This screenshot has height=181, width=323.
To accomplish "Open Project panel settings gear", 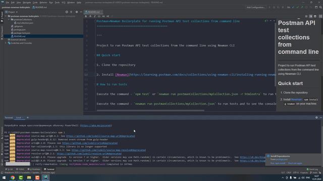I will (x=77, y=12).
